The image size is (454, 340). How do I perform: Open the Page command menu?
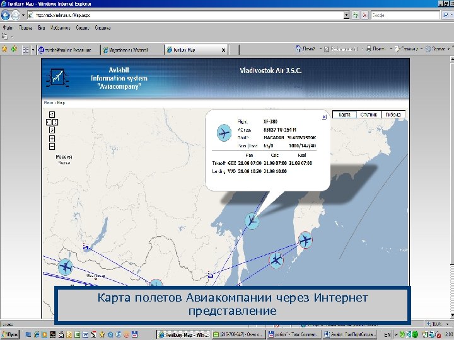click(408, 49)
